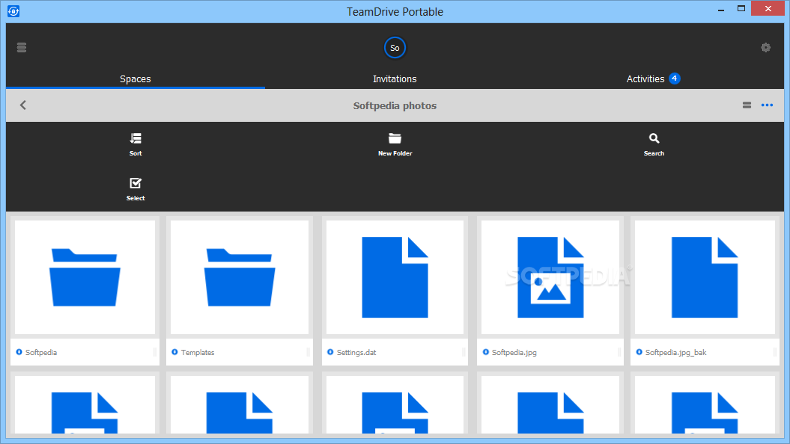790x444 pixels.
Task: Click the Softpedia.jpg file name
Action: (514, 353)
